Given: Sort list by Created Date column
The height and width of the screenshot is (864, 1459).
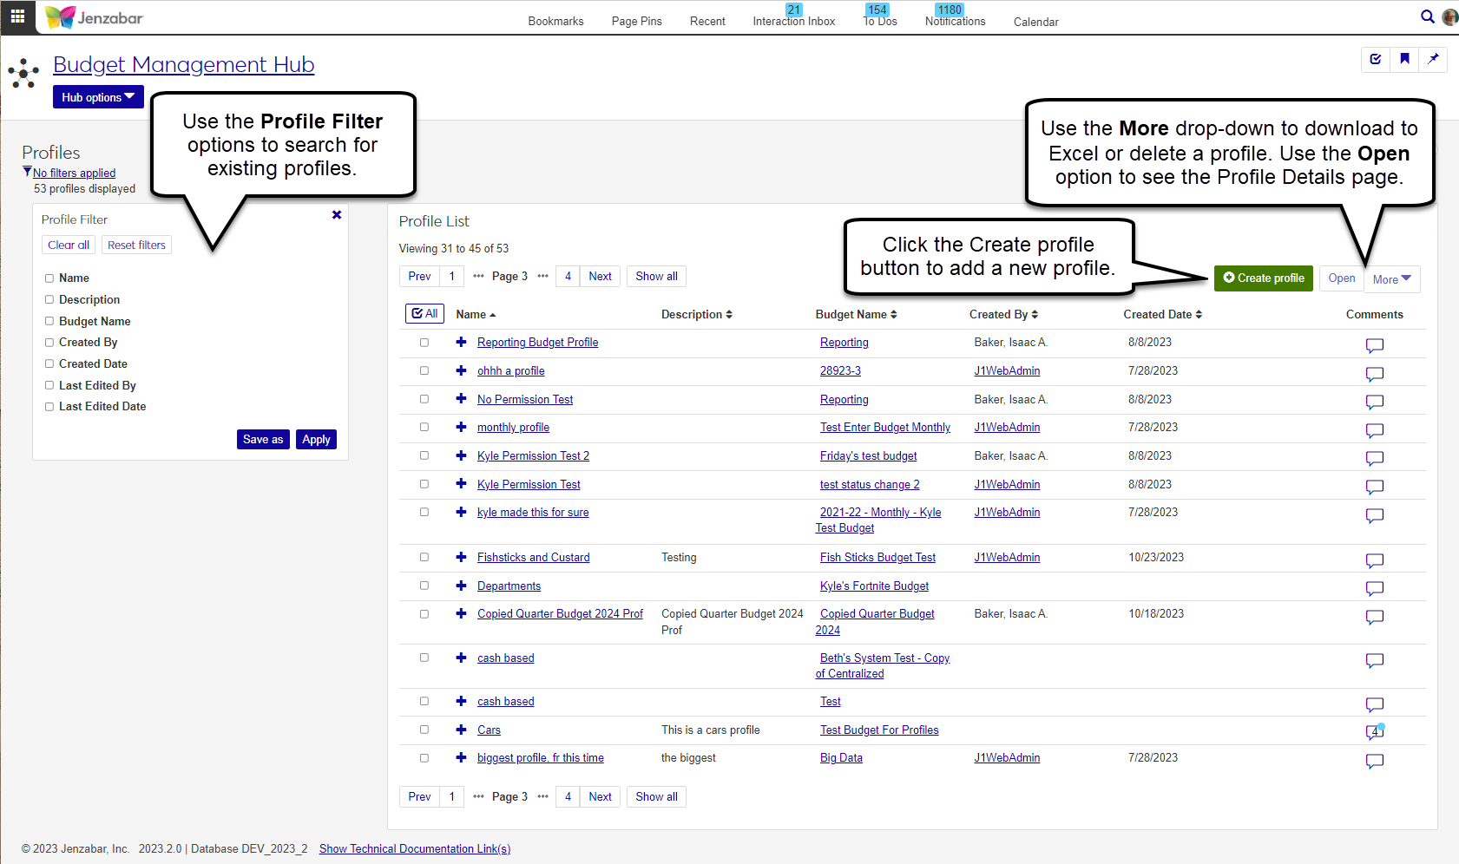Looking at the screenshot, I should tap(1162, 315).
